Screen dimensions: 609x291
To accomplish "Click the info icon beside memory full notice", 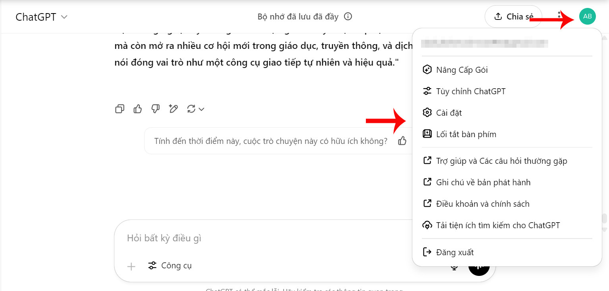I will pos(348,17).
